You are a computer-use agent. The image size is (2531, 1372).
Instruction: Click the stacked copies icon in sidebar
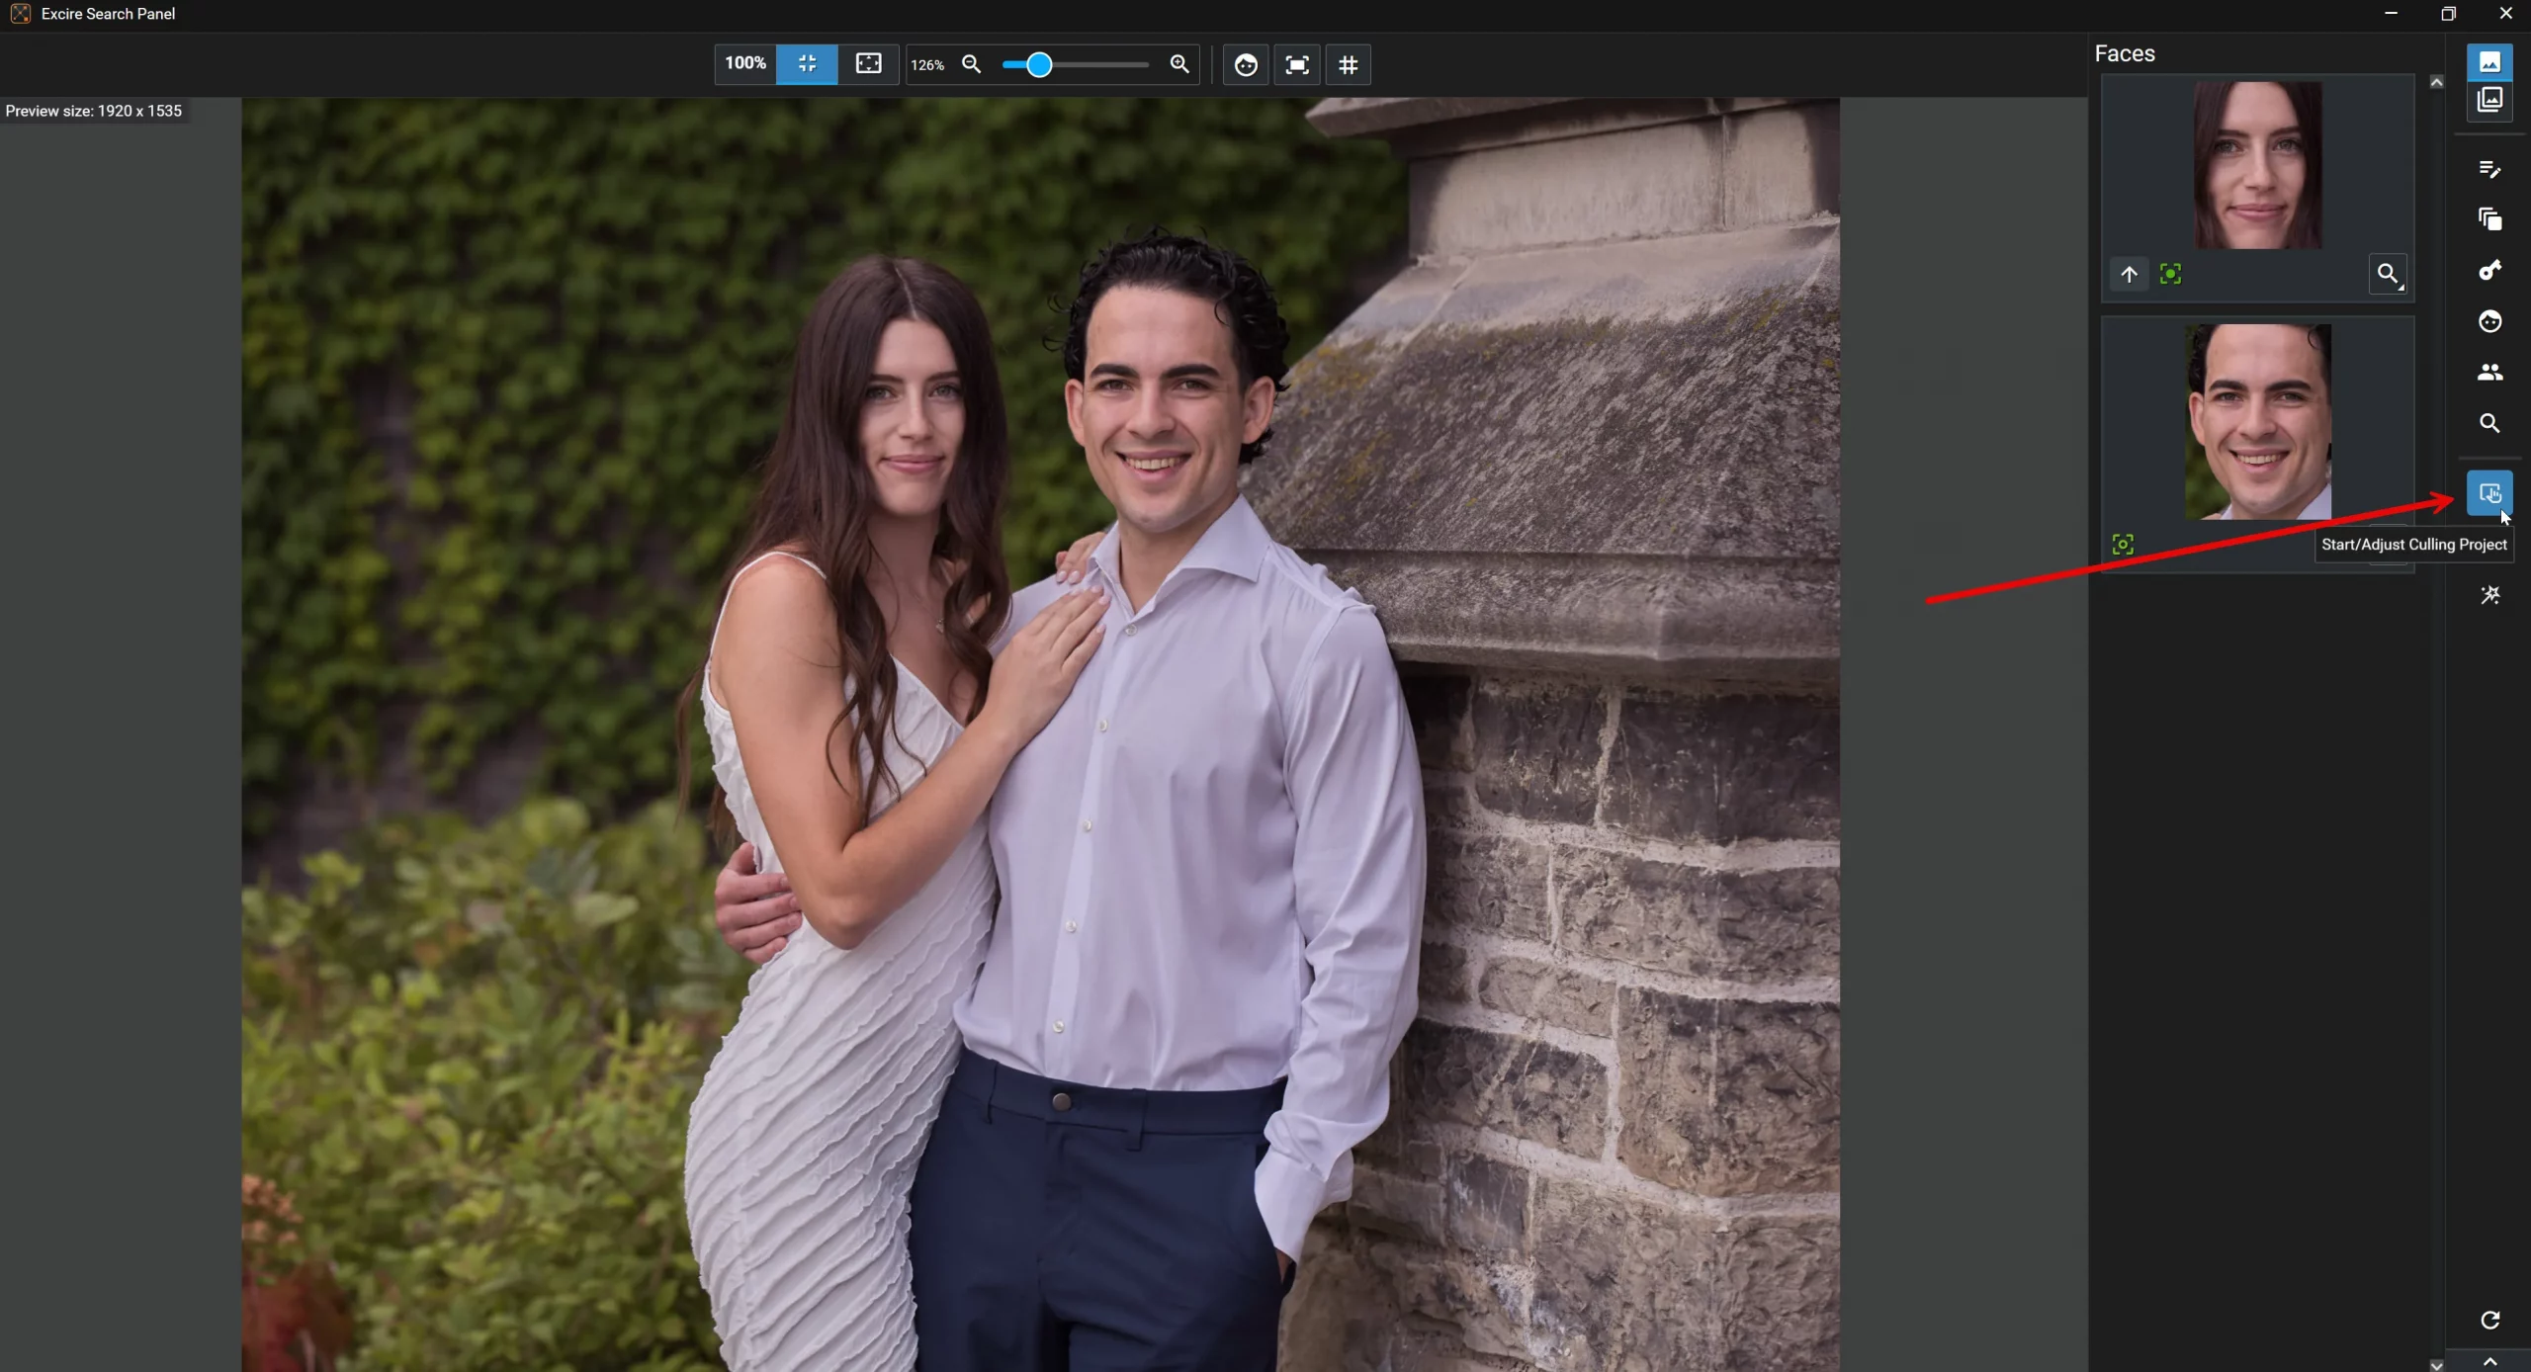(2488, 219)
